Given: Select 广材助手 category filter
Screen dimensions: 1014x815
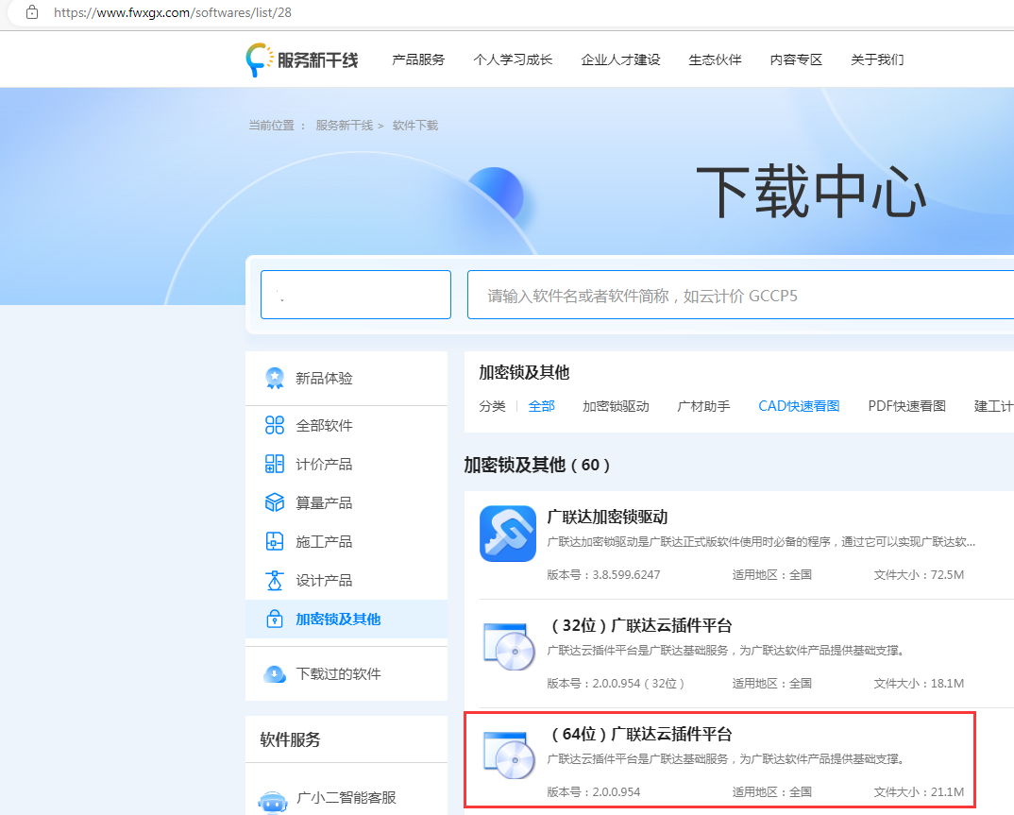Looking at the screenshot, I should pos(703,406).
